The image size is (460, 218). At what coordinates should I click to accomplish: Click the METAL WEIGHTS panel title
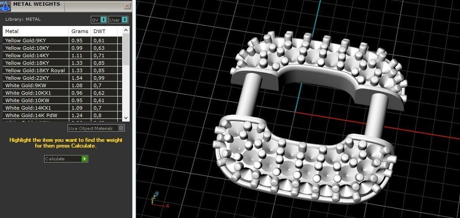36,4
